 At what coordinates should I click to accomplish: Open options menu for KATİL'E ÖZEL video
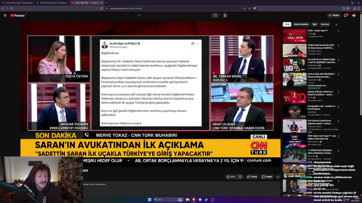point(338,74)
